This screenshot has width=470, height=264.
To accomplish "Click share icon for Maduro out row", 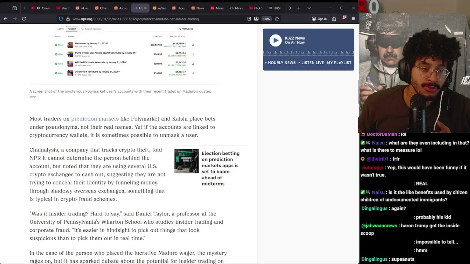I will 193,45.
